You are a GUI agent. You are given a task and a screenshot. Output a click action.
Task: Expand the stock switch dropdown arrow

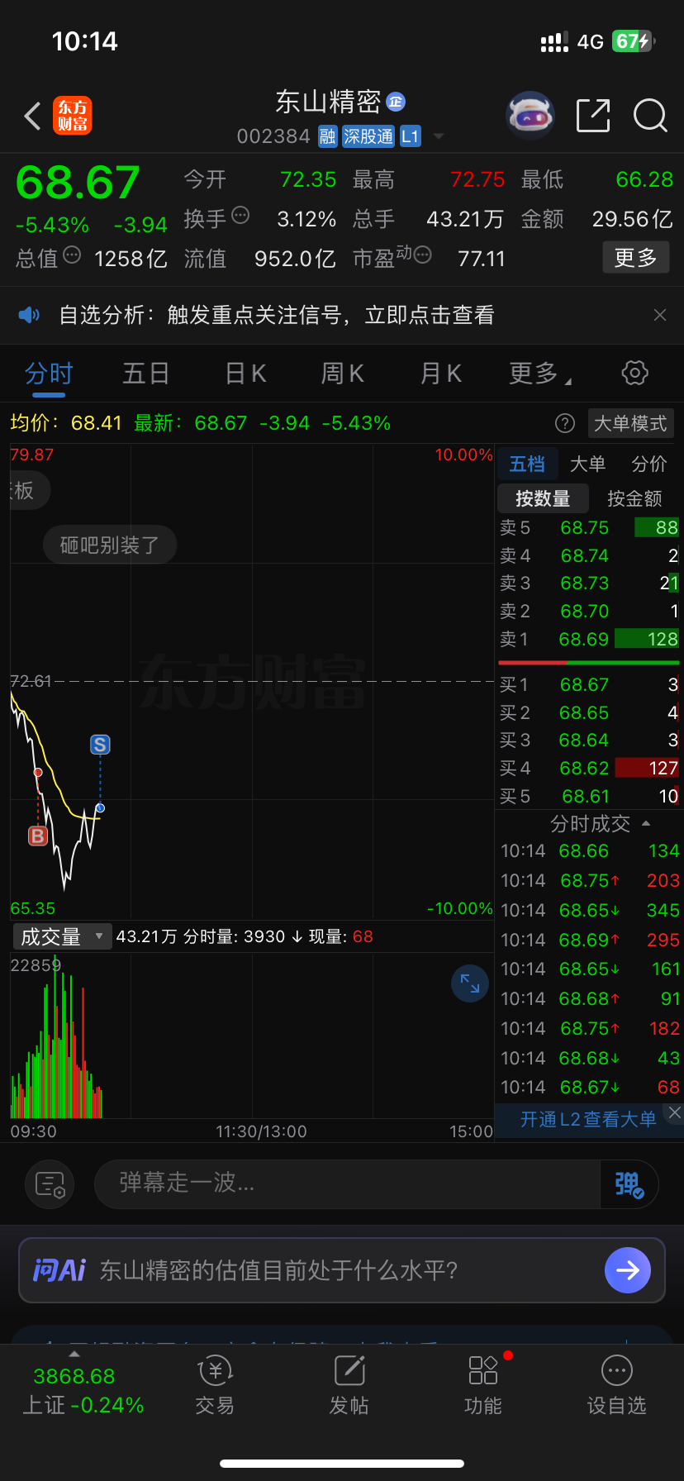pyautogui.click(x=439, y=136)
